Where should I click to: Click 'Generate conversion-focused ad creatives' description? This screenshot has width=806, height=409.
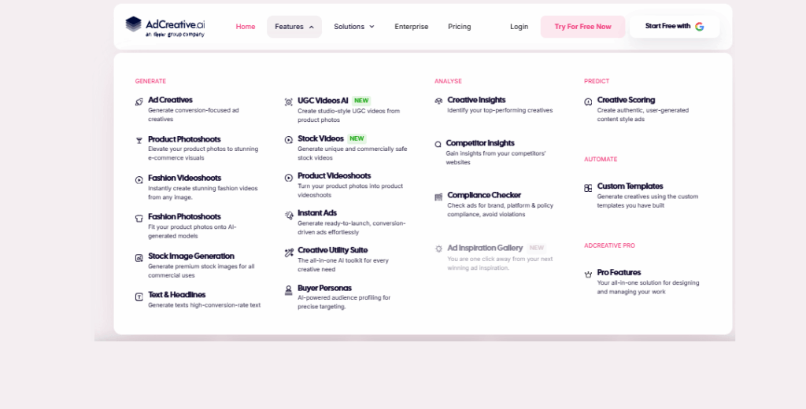pos(194,115)
